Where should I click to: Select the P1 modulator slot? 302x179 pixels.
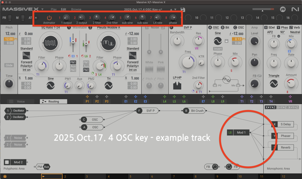click(x=87, y=102)
